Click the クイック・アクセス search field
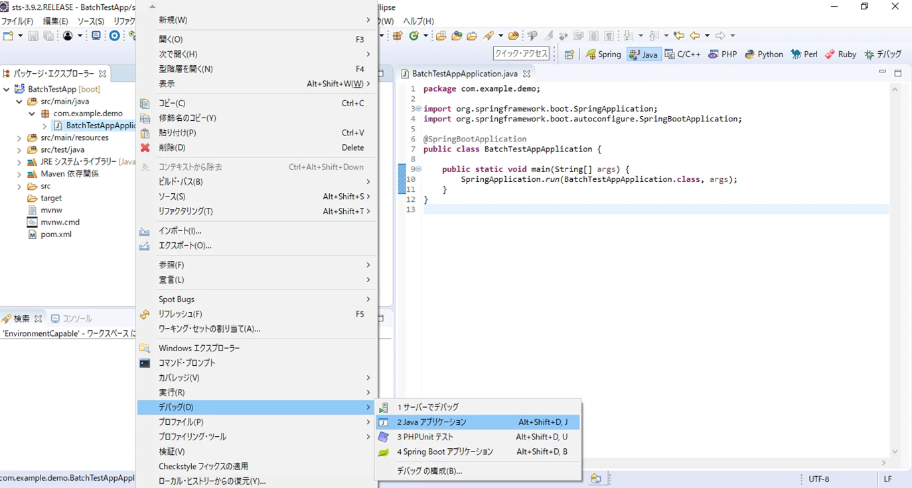The image size is (912, 488). point(522,54)
